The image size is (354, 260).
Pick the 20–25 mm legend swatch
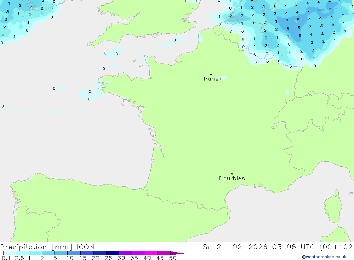pos(100,253)
